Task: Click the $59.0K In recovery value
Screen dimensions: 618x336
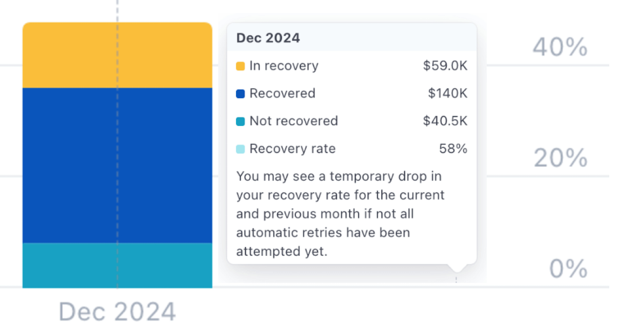Action: (445, 66)
